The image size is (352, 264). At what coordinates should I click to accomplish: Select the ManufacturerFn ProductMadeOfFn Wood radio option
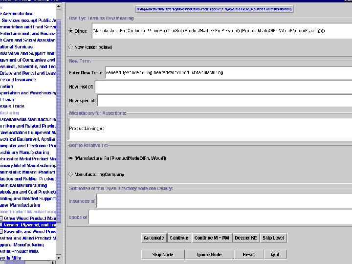[x=71, y=158]
